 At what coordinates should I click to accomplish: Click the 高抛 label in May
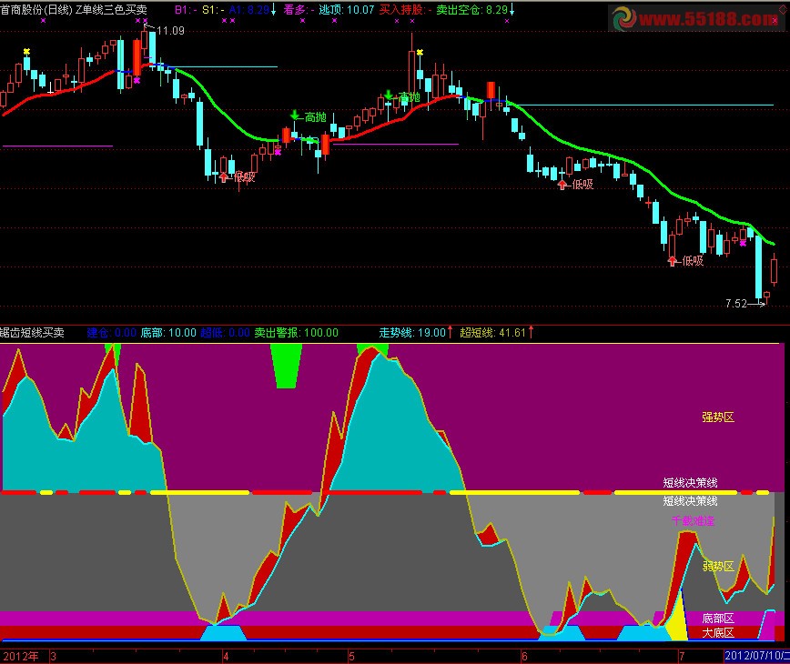(x=410, y=96)
